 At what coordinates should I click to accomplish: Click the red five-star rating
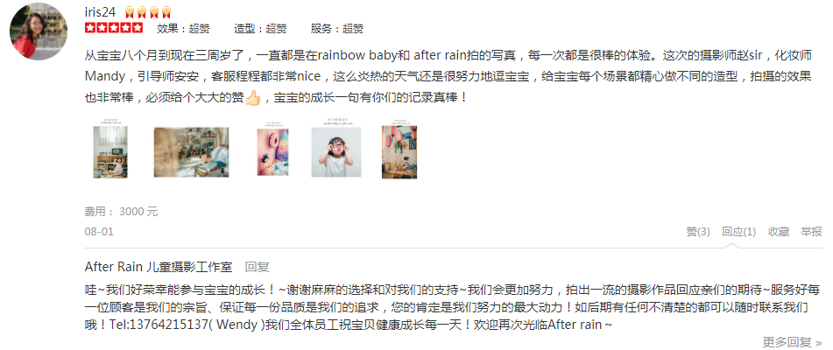tap(114, 28)
